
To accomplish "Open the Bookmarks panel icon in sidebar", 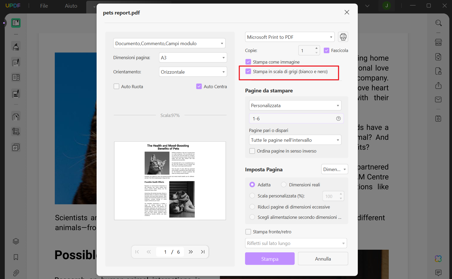I will (16, 257).
